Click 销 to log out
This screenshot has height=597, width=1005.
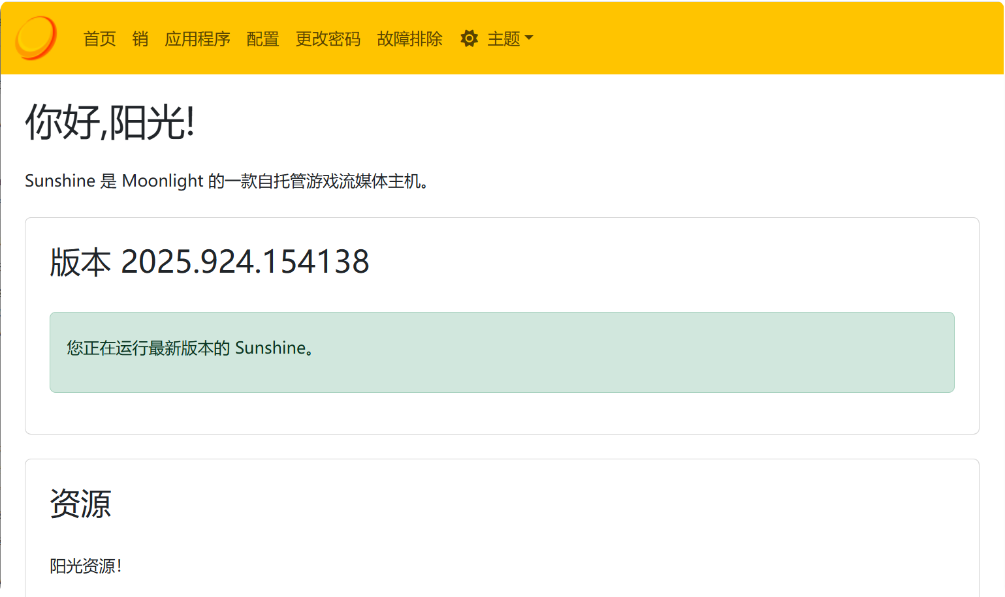140,39
